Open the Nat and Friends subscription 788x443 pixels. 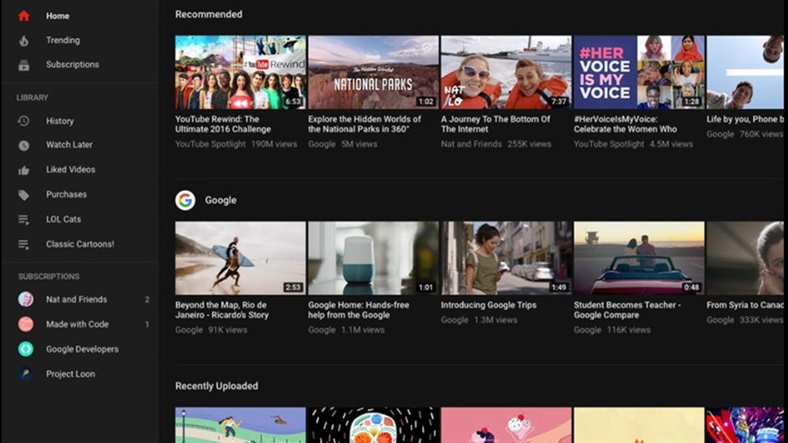76,299
